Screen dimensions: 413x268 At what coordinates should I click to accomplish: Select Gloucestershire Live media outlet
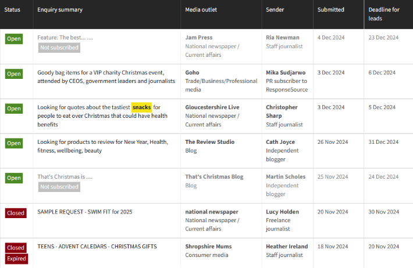[212, 107]
